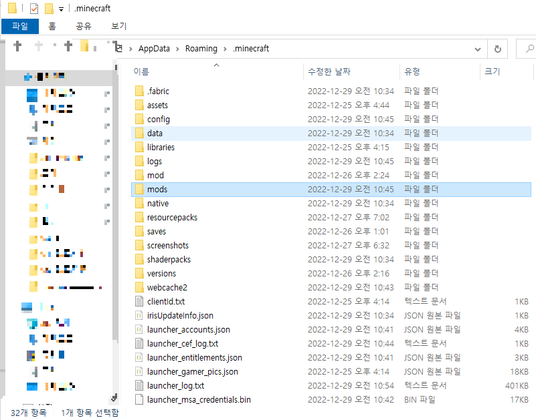Click the clientId.txt file icon

pyautogui.click(x=139, y=301)
